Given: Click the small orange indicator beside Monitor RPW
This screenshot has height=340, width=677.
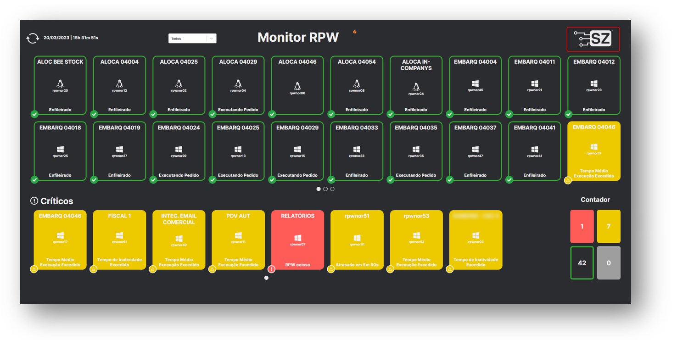Looking at the screenshot, I should (354, 32).
